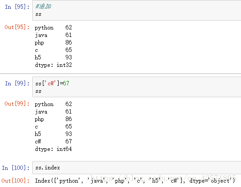
Task: Select the 'php 86' row in Out[95]
Action: pyautogui.click(x=53, y=43)
